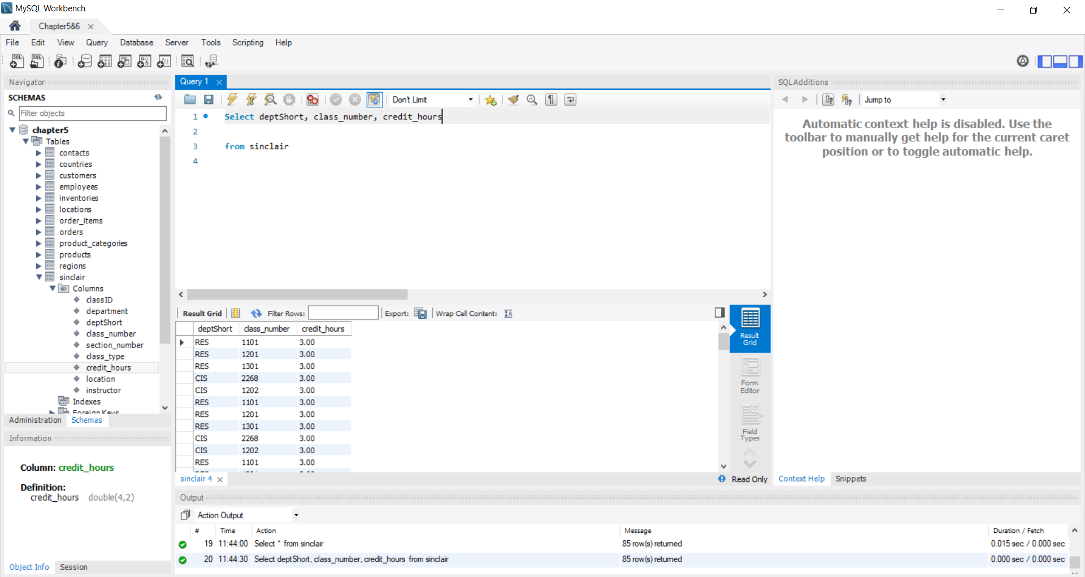Viewport: 1085px width, 577px height.
Task: Create a new schema icon
Action: 85,61
